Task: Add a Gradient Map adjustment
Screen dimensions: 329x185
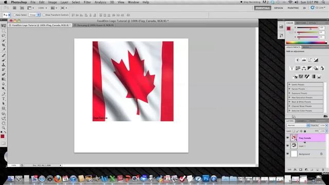Action: tap(313, 77)
